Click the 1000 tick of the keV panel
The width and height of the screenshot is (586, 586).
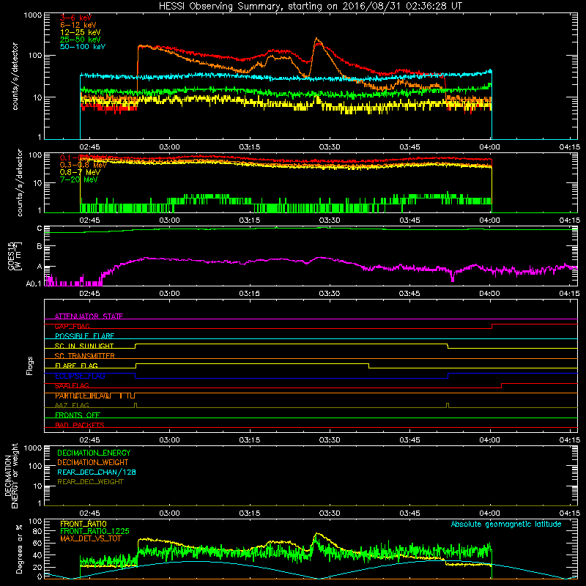(32, 15)
